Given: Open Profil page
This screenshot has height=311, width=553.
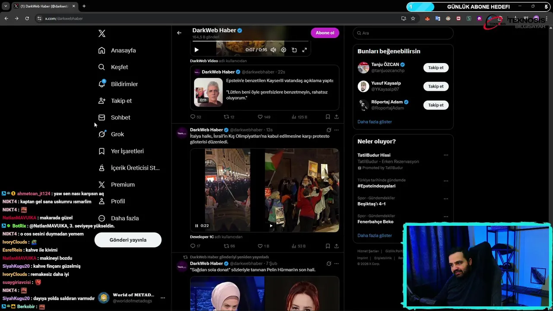Looking at the screenshot, I should [x=111, y=201].
